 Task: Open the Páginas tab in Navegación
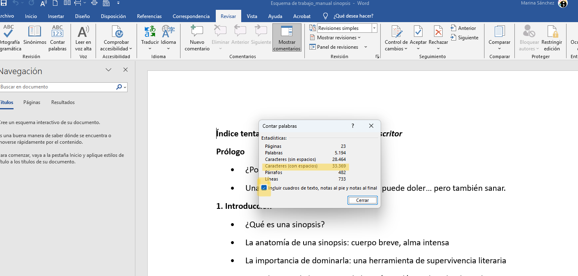(x=32, y=102)
